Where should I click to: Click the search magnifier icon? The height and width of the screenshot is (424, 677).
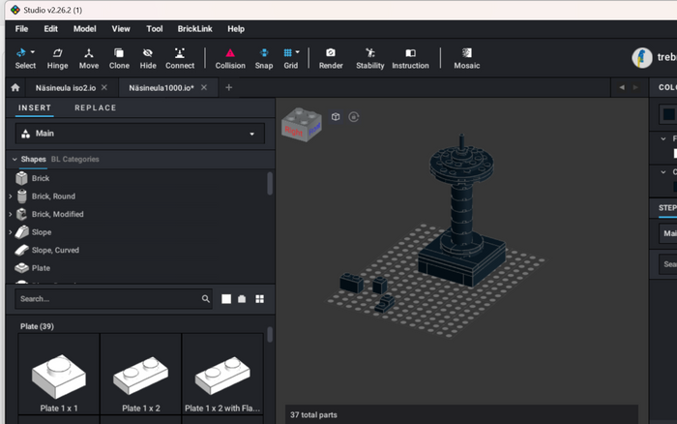coord(205,299)
